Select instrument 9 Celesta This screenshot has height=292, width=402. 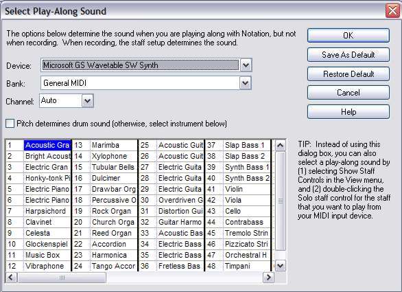(x=47, y=233)
